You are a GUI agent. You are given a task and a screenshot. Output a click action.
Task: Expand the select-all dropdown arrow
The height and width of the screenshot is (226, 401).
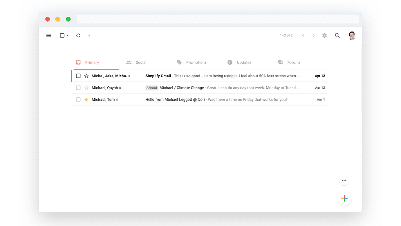(68, 35)
